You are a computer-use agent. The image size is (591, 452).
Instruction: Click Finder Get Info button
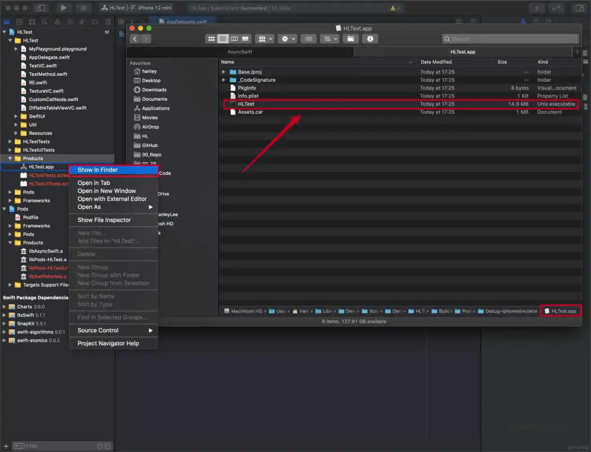tap(370, 38)
